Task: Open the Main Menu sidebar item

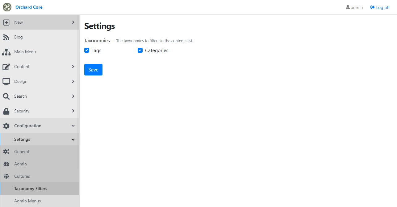Action: (40, 52)
